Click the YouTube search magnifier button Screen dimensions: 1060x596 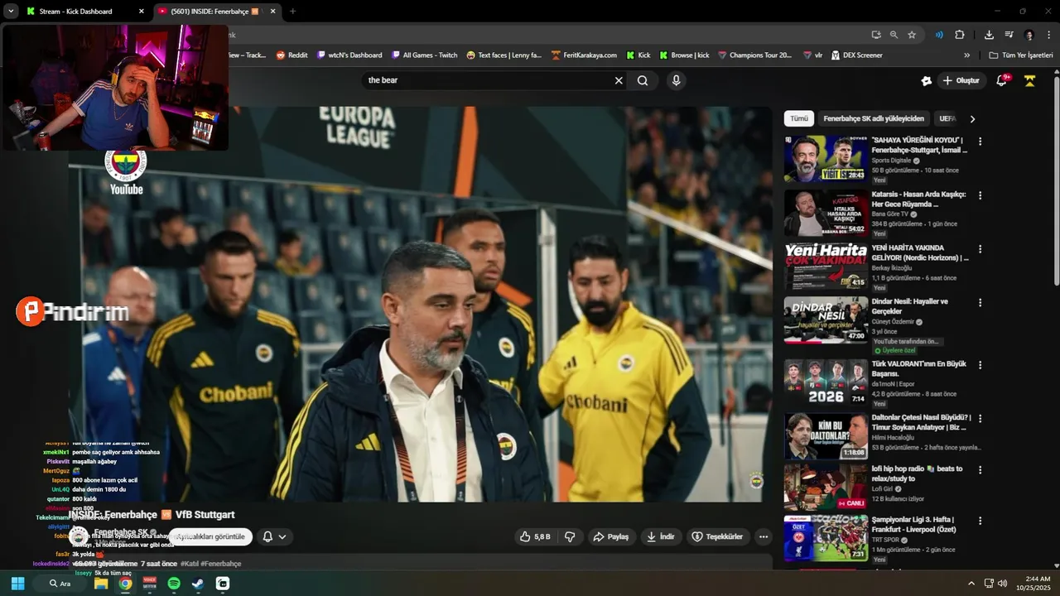click(643, 80)
